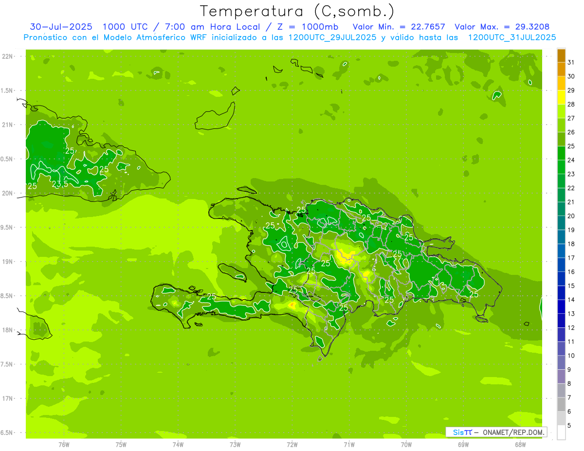Click the legend value "6"

[x=569, y=412]
